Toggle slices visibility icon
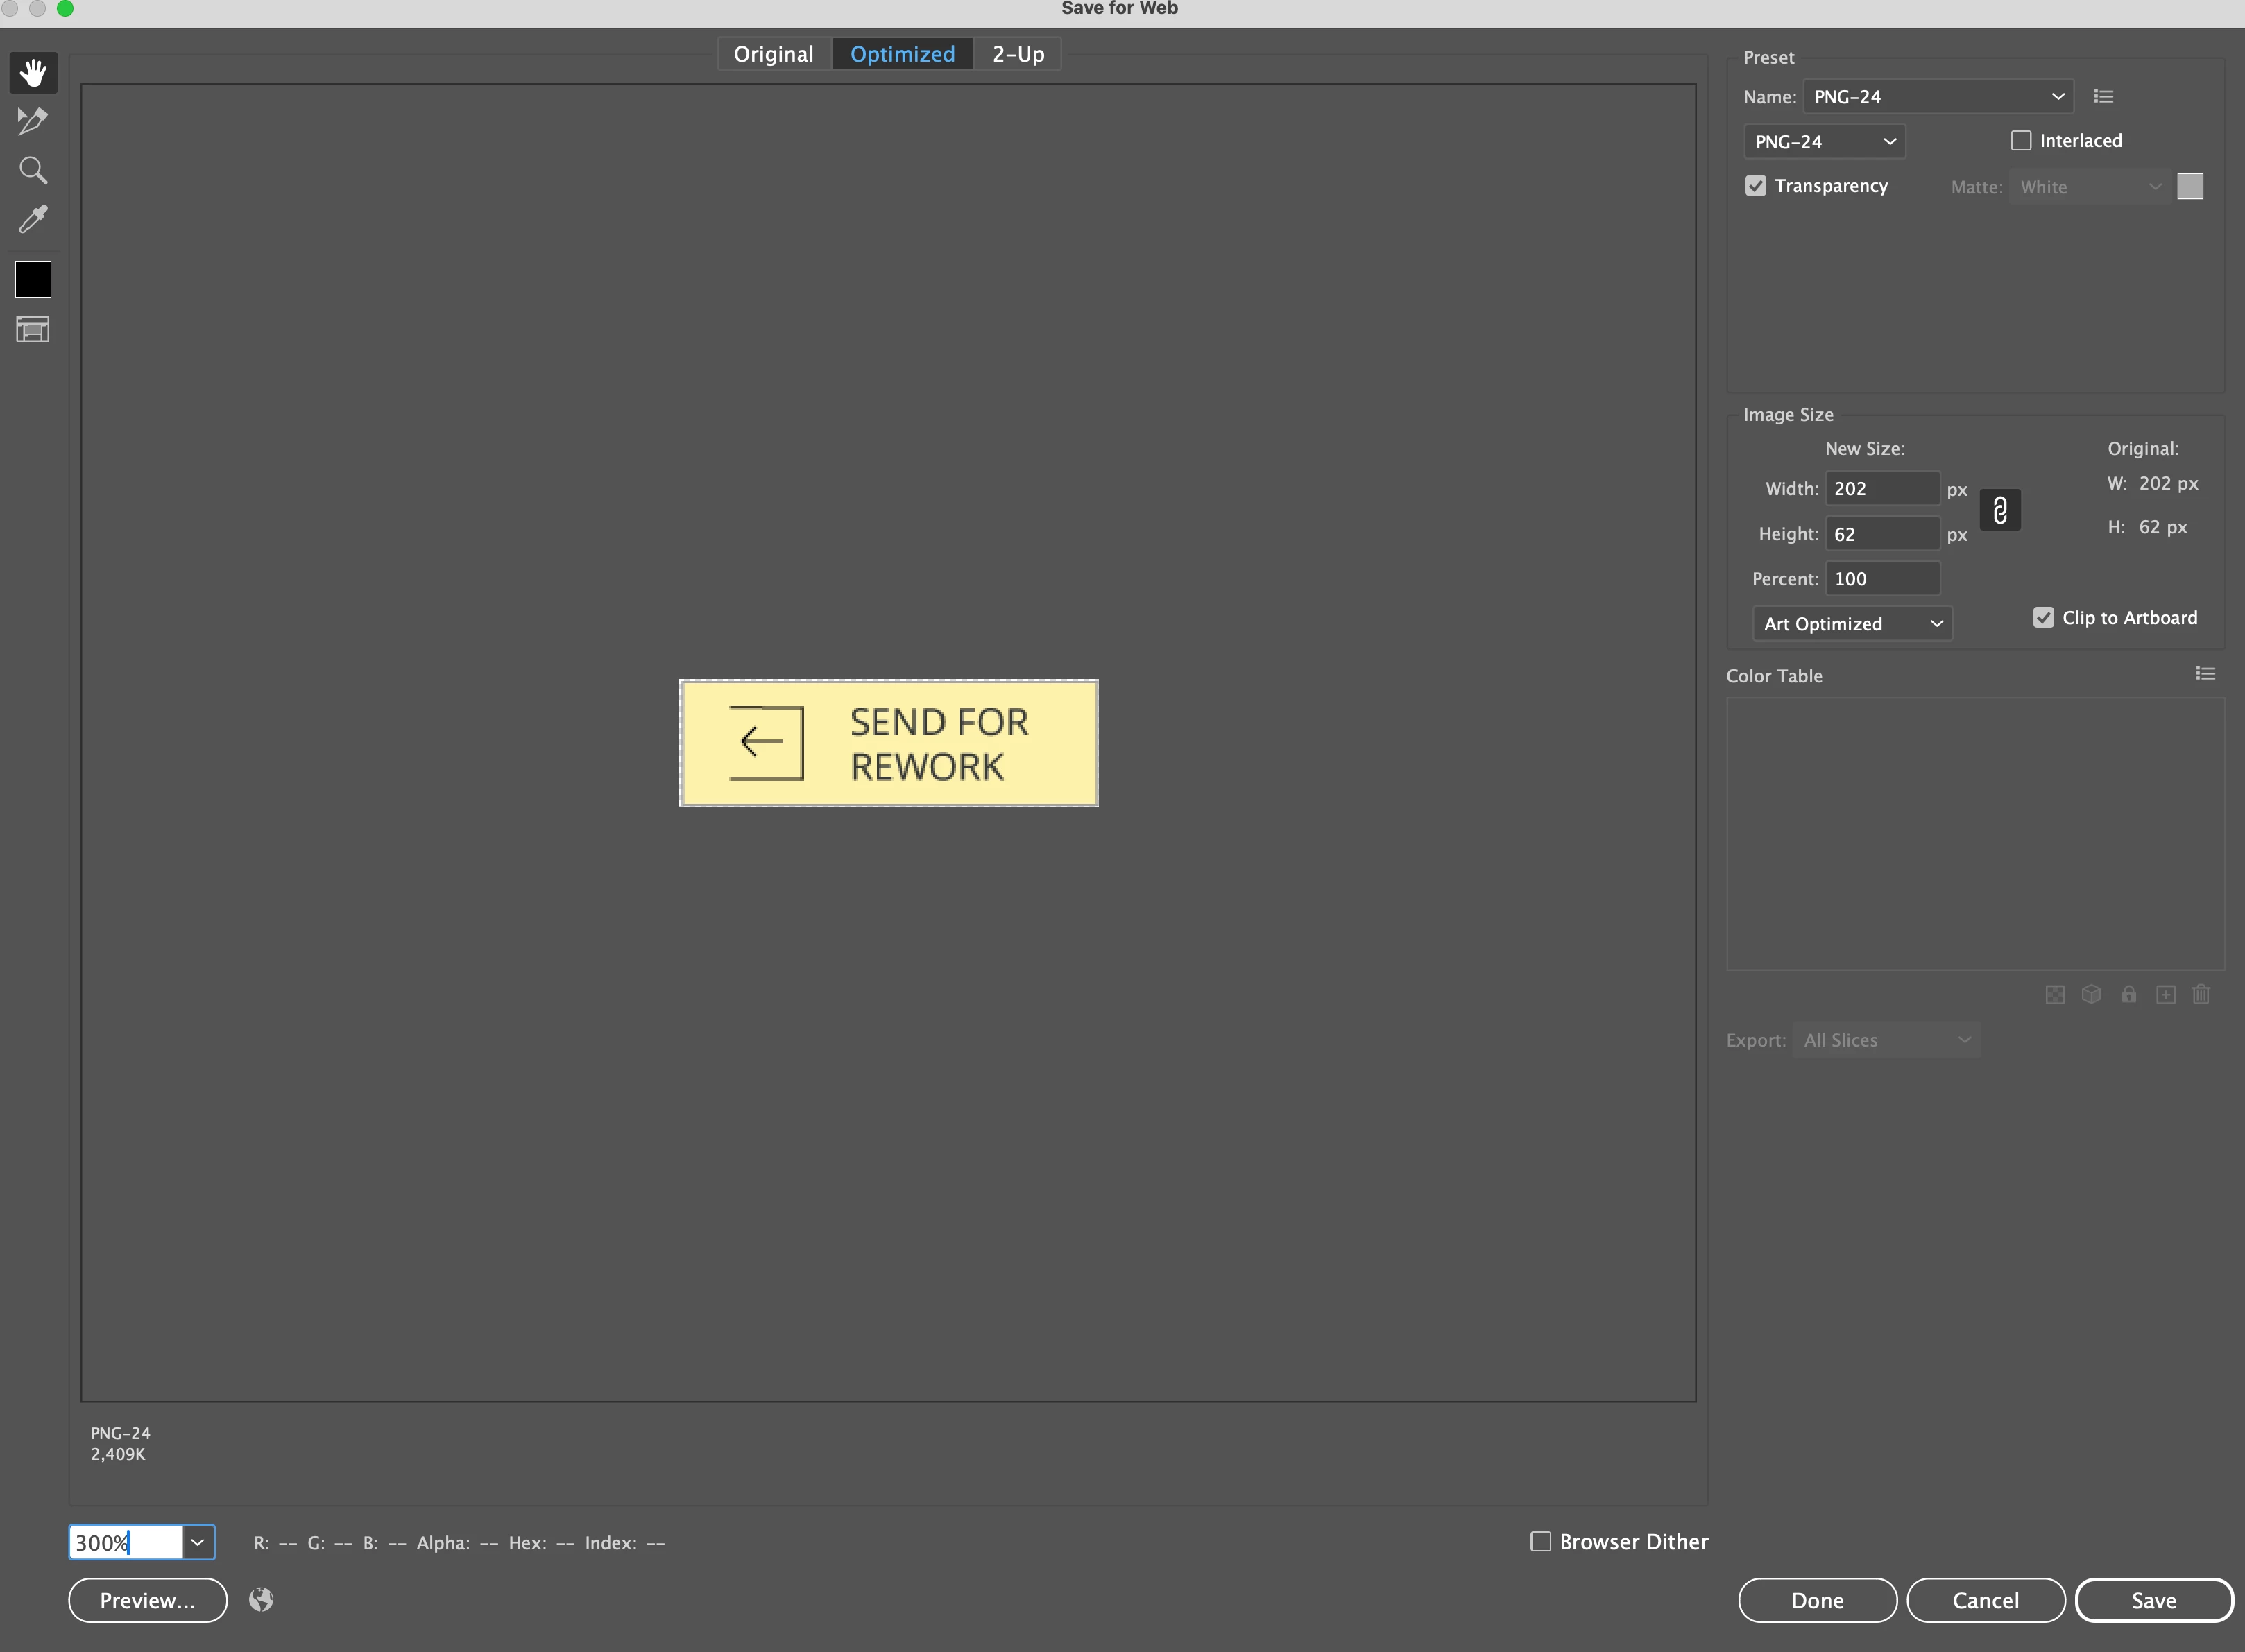 click(x=33, y=329)
